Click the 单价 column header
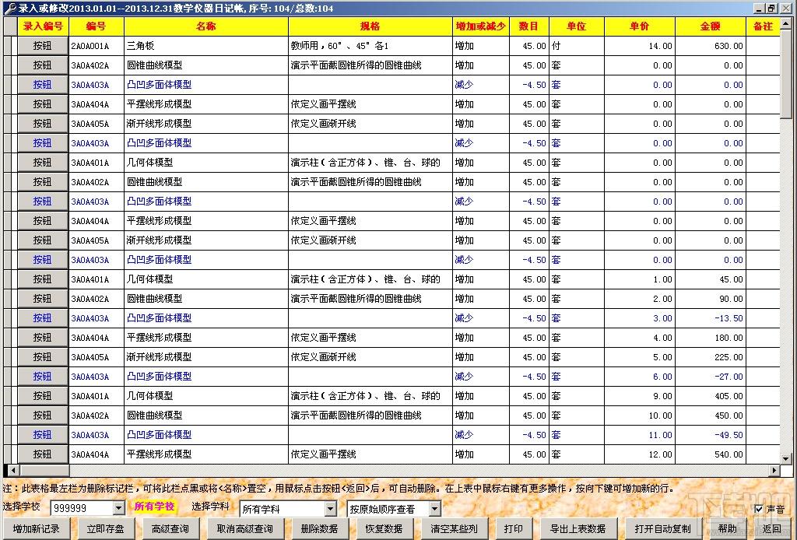797x540 pixels. coord(640,26)
